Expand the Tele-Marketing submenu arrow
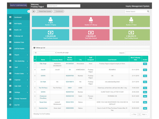The height and width of the screenshot is (119, 159). [x=27, y=61]
